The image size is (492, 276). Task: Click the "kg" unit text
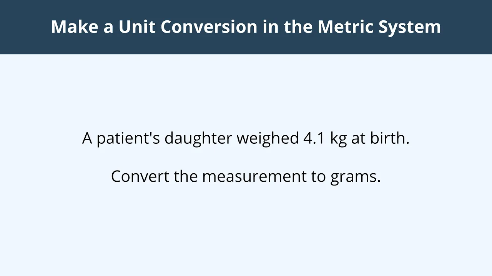339,139
